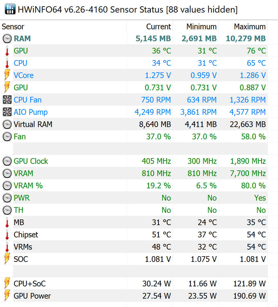
Task: Click maximum GPU temperature 76 °C
Action: point(256,51)
